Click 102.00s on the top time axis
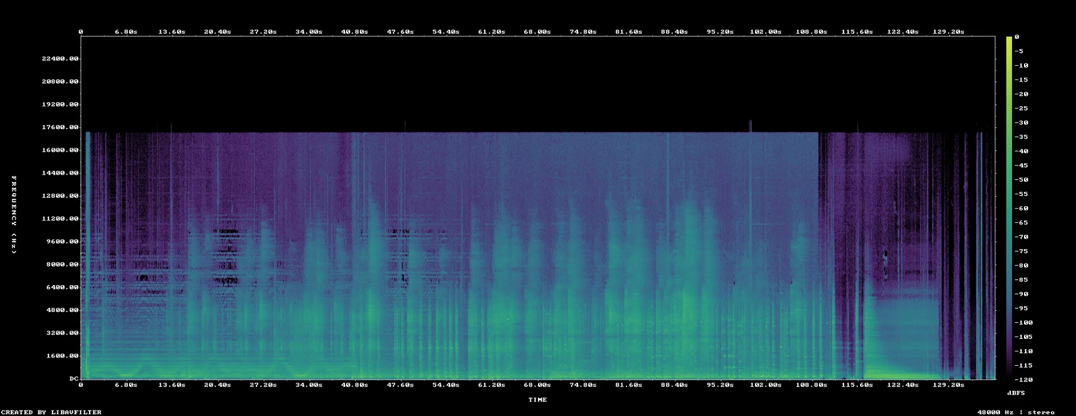The height and width of the screenshot is (416, 1076). (x=766, y=32)
